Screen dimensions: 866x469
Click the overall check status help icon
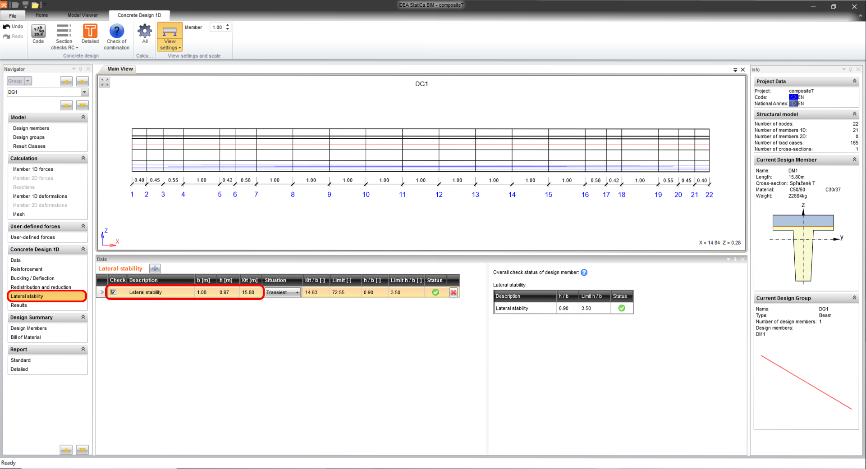pos(584,273)
